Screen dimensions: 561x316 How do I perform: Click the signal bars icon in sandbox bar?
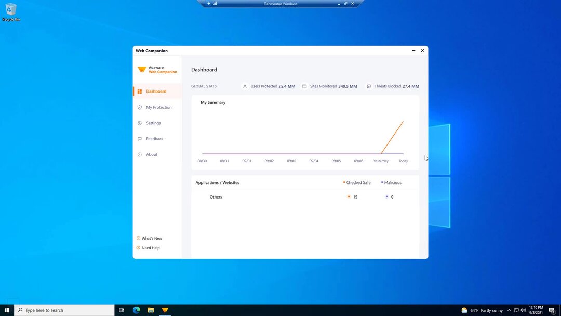(215, 4)
